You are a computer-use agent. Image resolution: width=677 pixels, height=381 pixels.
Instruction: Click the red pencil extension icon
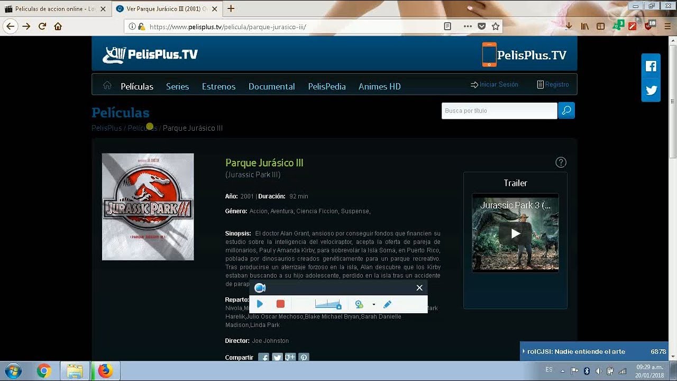[x=632, y=26]
